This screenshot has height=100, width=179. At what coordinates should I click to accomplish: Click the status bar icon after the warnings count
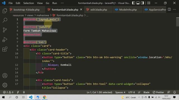click(18, 92)
